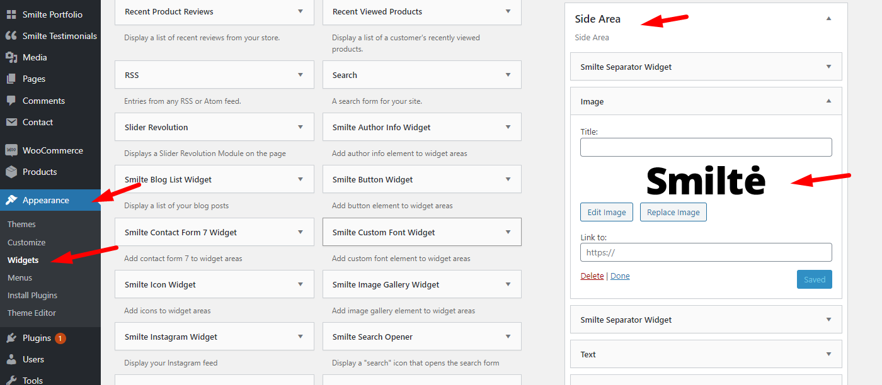The image size is (882, 385).
Task: Click the Smiltė logo image preview
Action: click(706, 181)
